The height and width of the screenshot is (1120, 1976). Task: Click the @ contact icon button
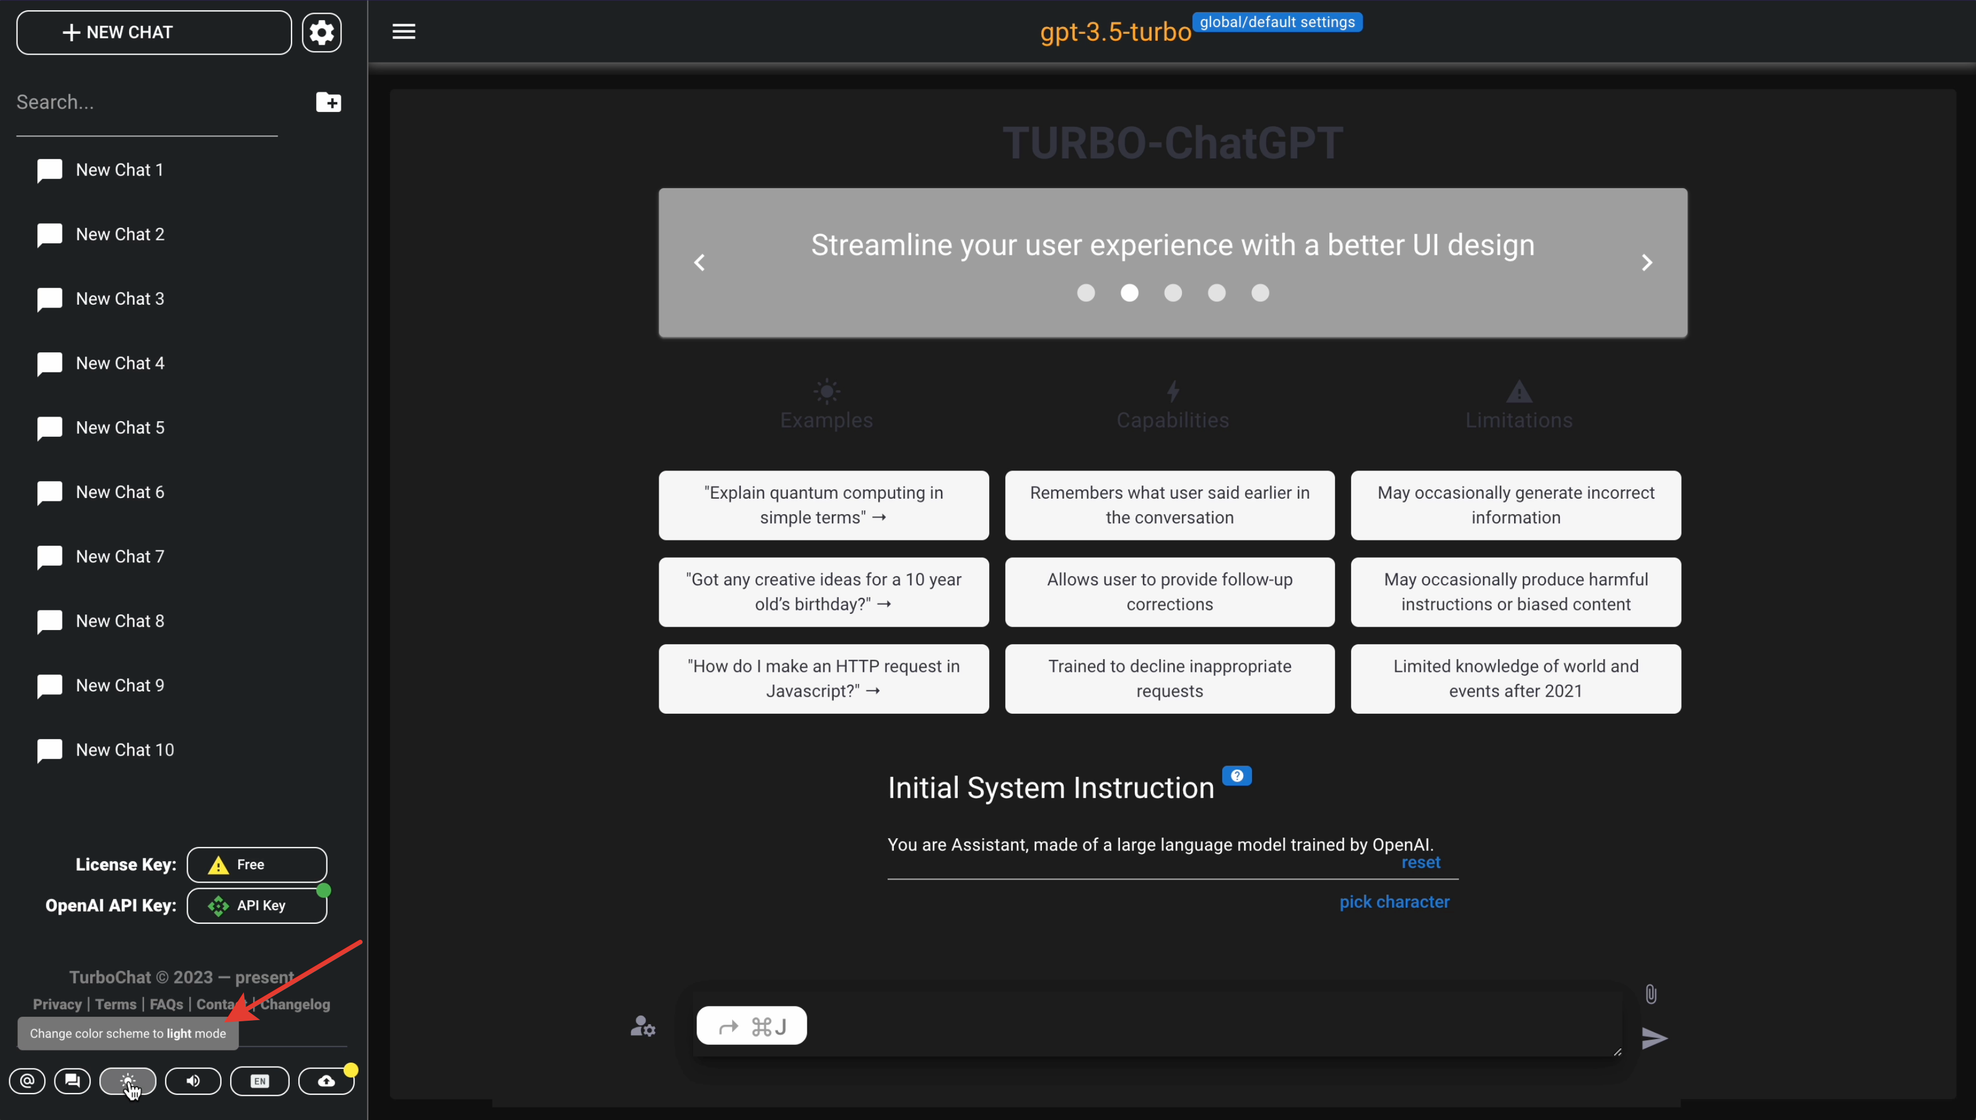27,1081
